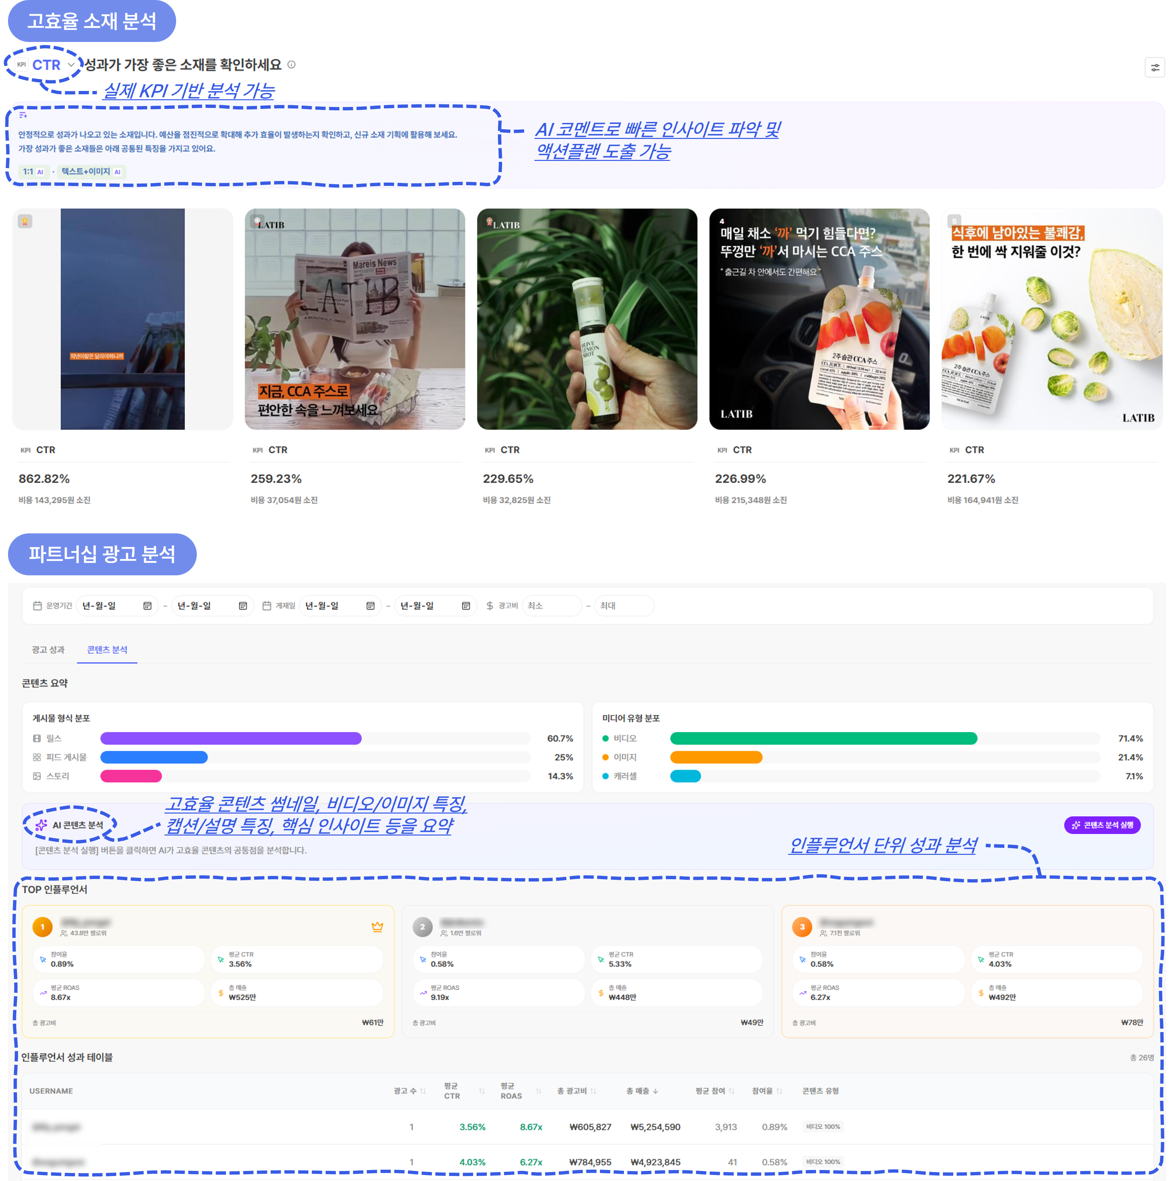The image size is (1174, 1181).
Task: Open the 862.82% CTR creative thumbnail
Action: (122, 319)
